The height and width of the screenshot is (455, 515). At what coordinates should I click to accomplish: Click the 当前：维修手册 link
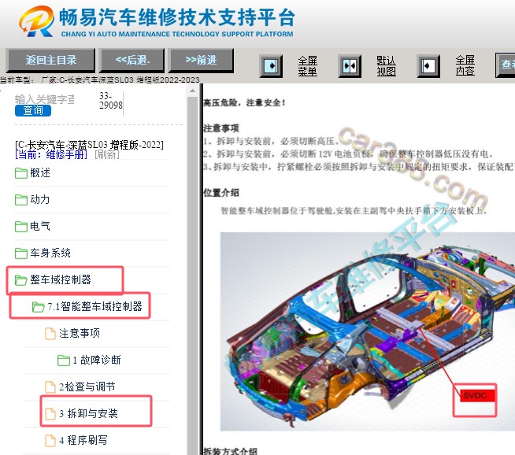[x=51, y=154]
